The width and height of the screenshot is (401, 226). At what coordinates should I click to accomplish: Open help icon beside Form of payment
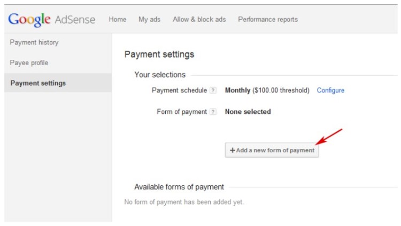[x=213, y=112]
